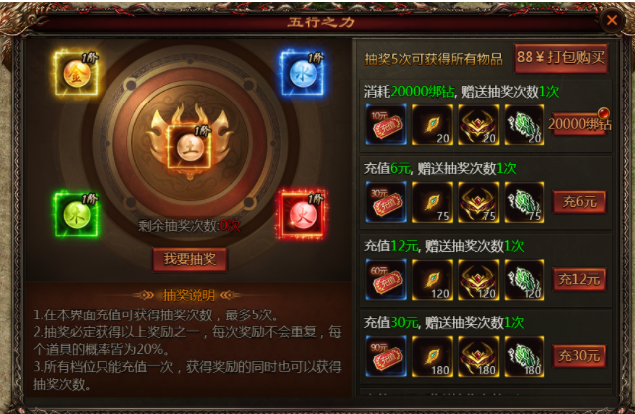Image resolution: width=635 pixels, height=414 pixels.
Task: Select the gold 金 element orb icon
Action: pos(76,73)
